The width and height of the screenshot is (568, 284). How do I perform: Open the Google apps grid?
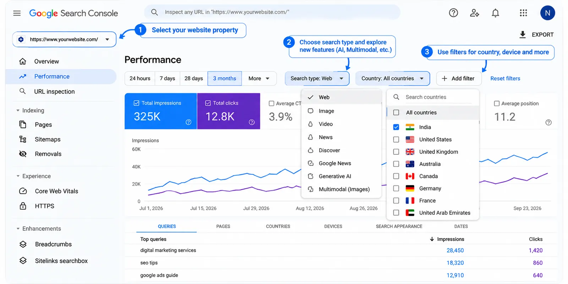coord(523,13)
